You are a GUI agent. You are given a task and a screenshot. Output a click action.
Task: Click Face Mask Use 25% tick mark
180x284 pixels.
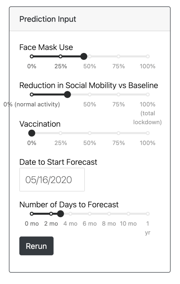pyautogui.click(x=61, y=57)
